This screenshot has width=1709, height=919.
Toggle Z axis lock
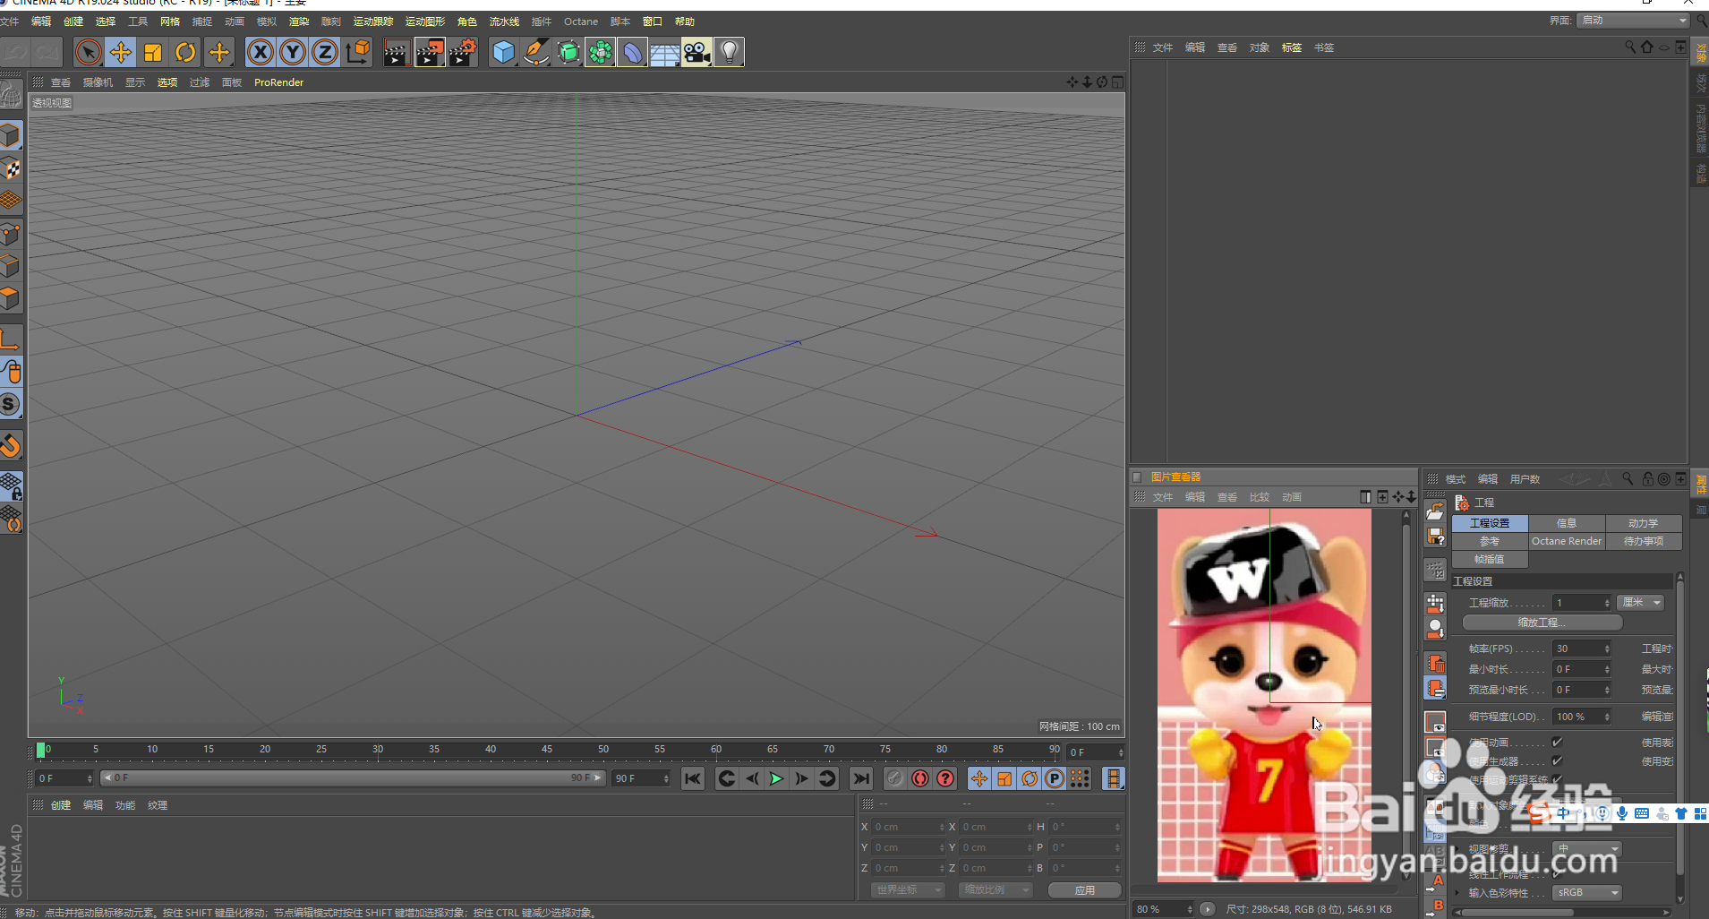[325, 53]
